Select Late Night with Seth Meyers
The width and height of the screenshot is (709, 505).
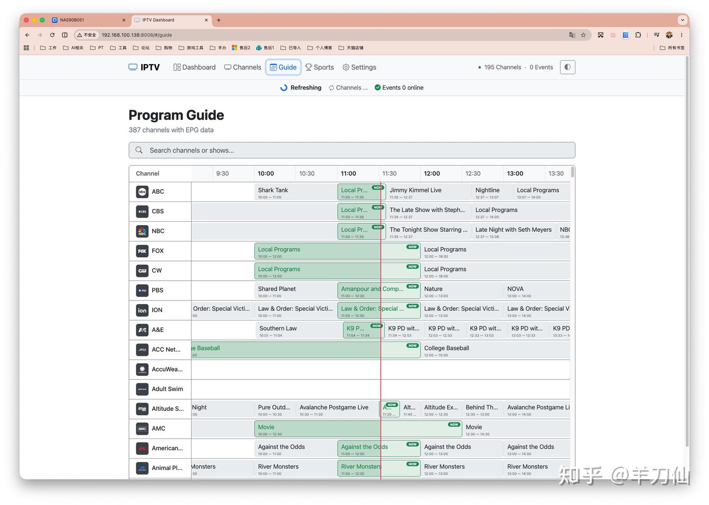514,232
